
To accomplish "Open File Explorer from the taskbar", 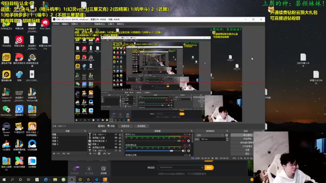I will 55,179.
